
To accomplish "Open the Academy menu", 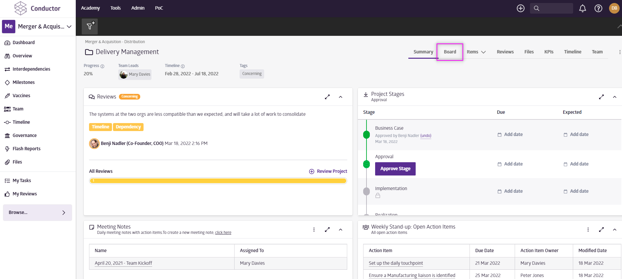I will [90, 8].
